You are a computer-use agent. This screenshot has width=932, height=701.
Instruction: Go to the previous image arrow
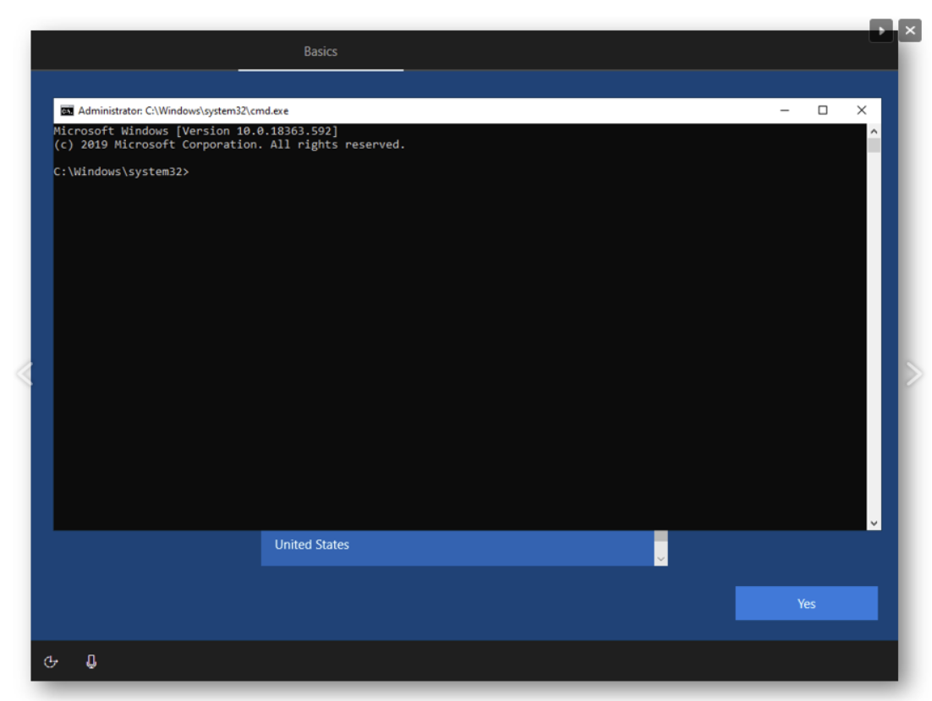pyautogui.click(x=24, y=373)
